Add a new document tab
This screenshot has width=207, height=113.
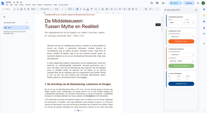27,23
